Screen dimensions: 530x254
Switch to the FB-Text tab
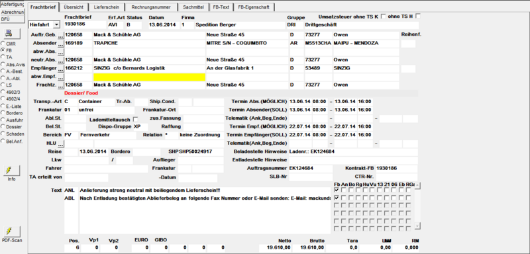221,7
